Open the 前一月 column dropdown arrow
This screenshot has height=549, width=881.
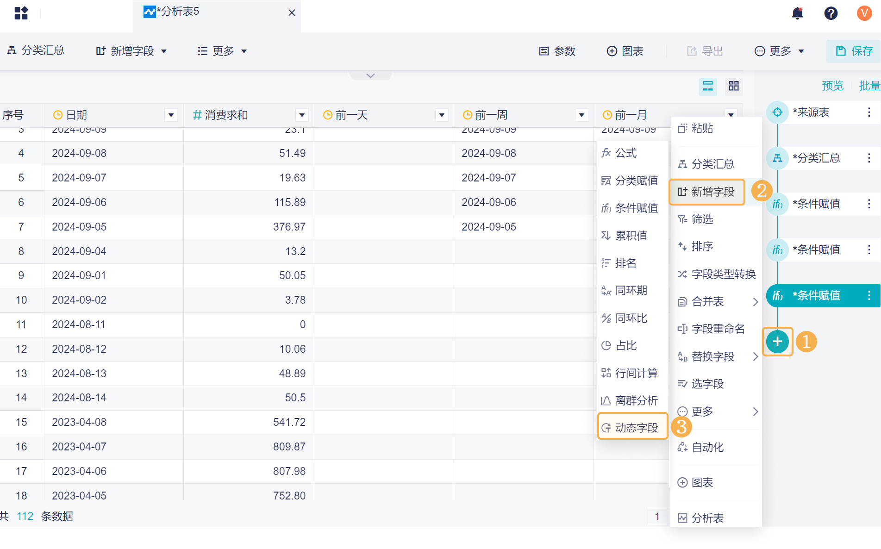[x=731, y=114]
